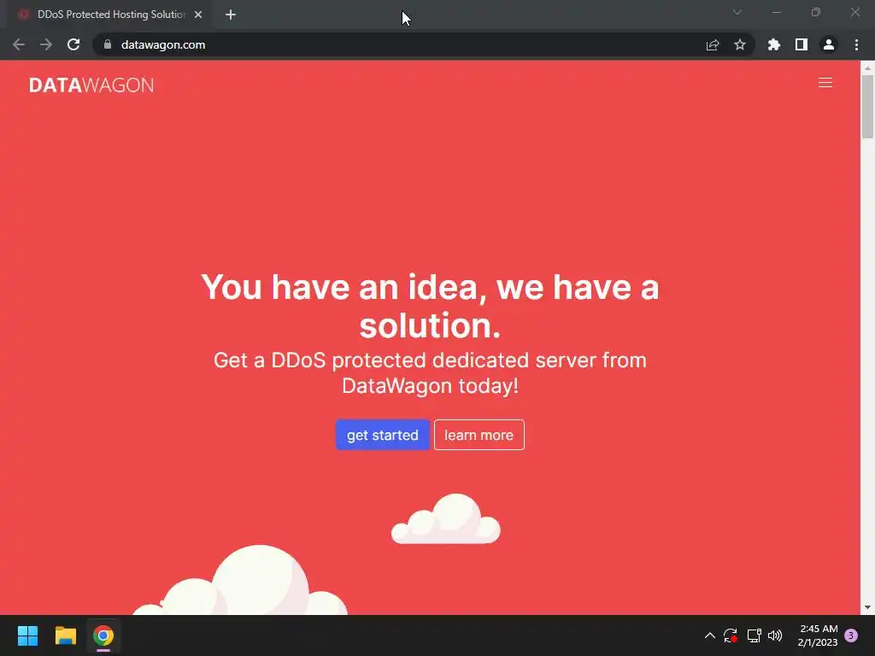View site information lock icon
The height and width of the screenshot is (656, 875).
pyautogui.click(x=108, y=44)
